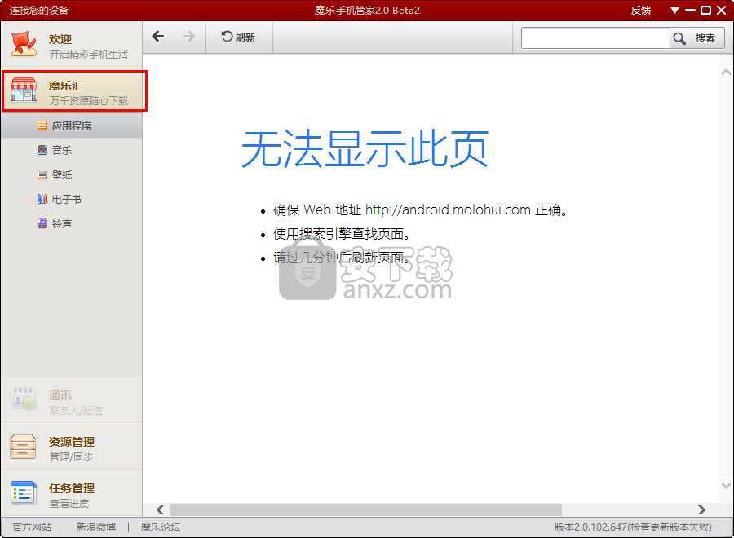This screenshot has width=734, height=538.
Task: Open 新浪微博 Sina Weibo link
Action: [96, 527]
